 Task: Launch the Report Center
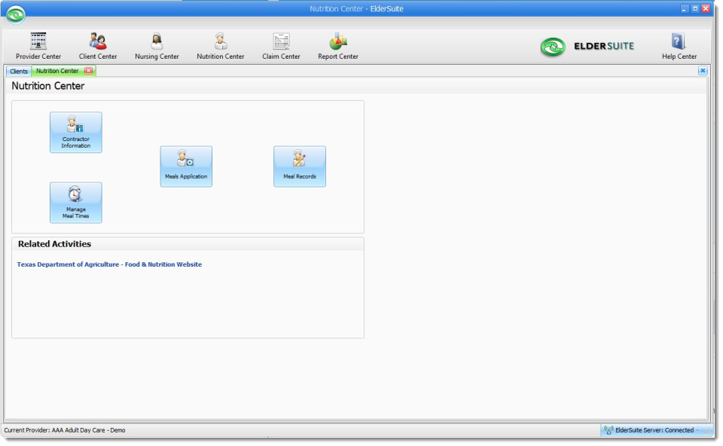pos(337,44)
